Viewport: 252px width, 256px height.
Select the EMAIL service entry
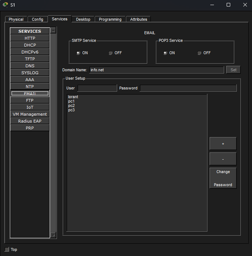pyautogui.click(x=30, y=93)
